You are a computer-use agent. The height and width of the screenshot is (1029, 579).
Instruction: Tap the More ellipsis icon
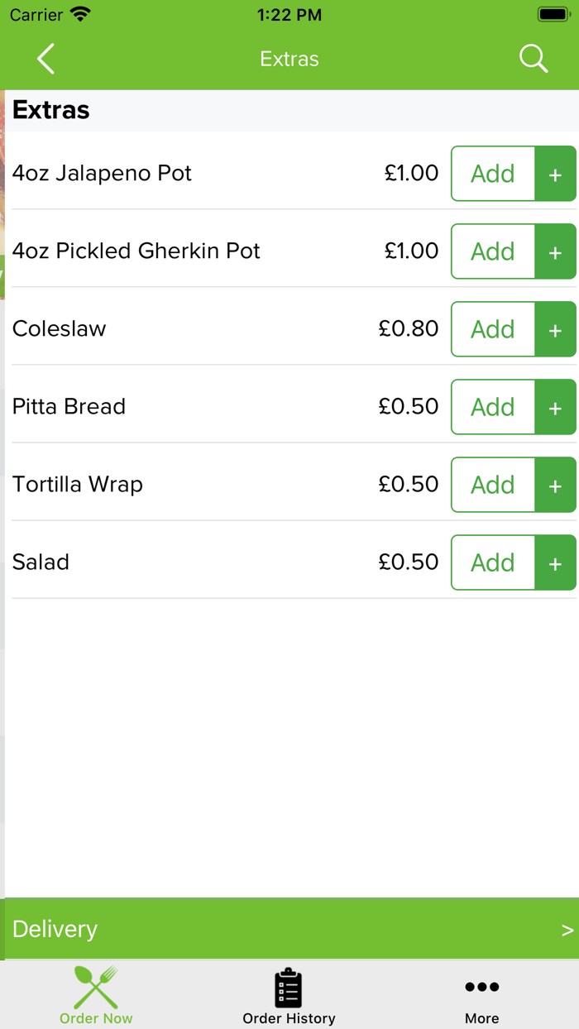tap(481, 985)
